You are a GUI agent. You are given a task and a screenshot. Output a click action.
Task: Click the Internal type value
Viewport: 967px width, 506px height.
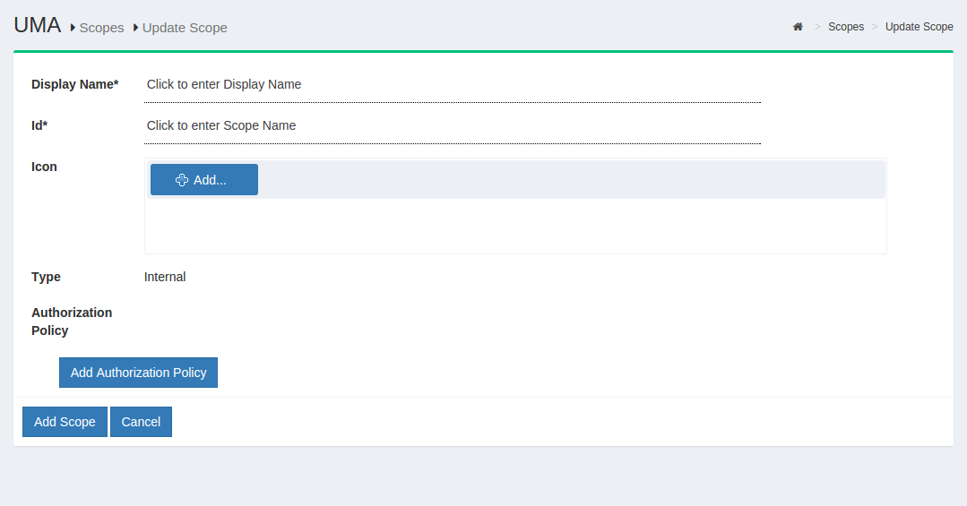tap(165, 277)
